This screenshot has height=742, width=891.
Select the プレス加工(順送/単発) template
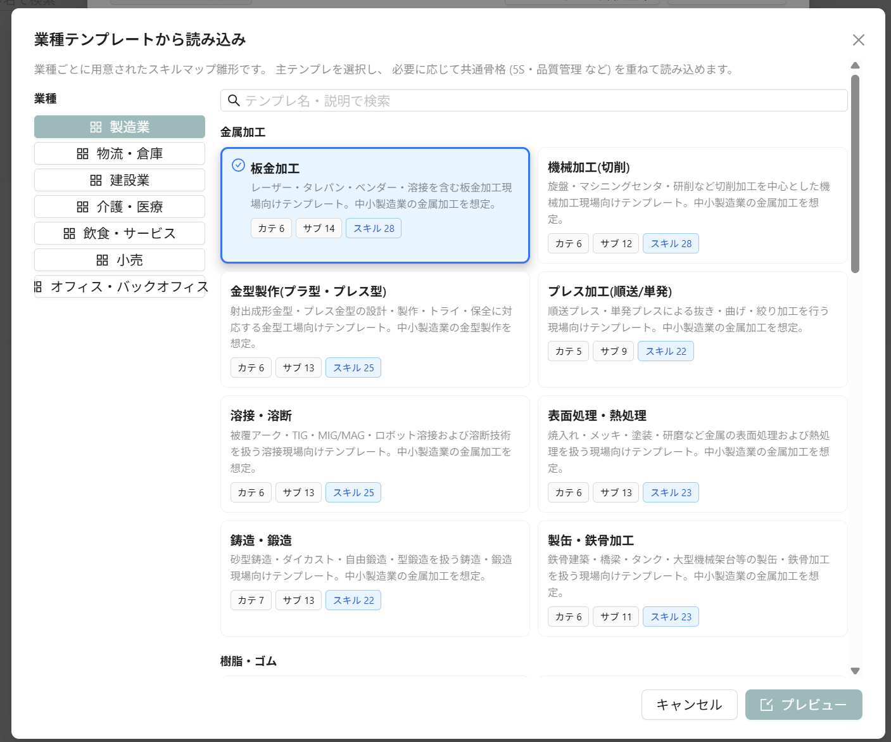click(x=693, y=329)
